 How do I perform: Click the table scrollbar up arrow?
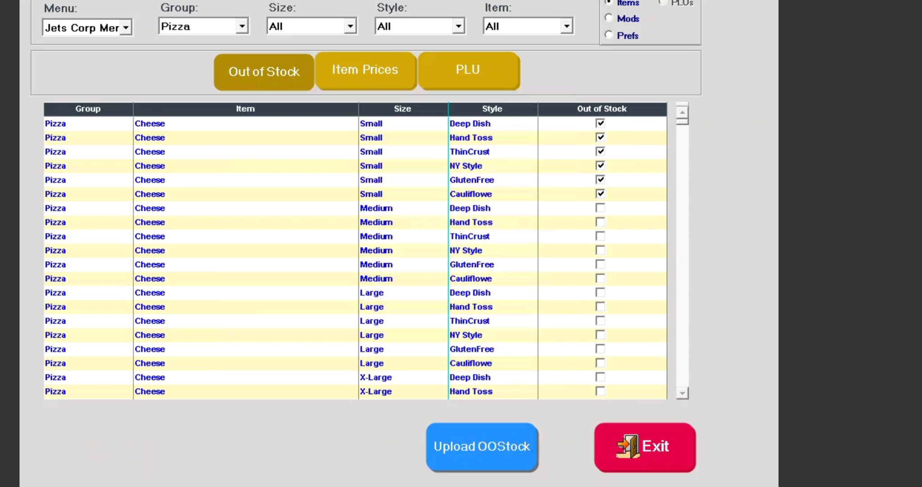[682, 112]
